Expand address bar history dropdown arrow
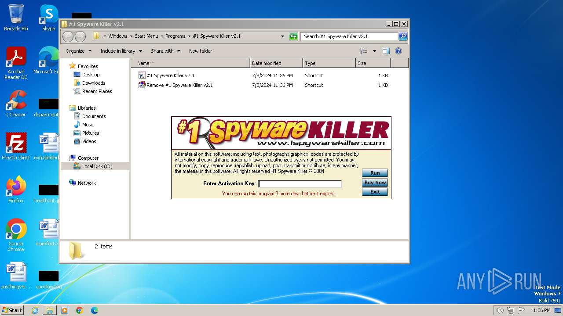563x316 pixels. [282, 36]
